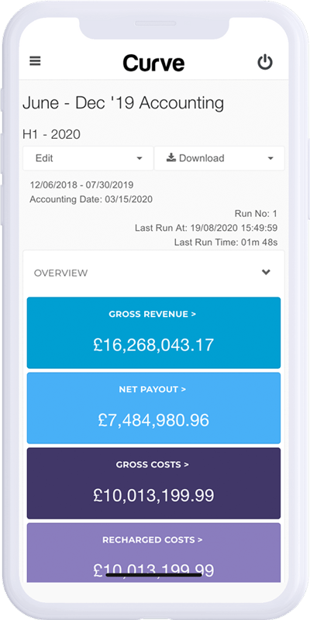
Task: Open the hamburger menu icon
Action: (x=35, y=61)
